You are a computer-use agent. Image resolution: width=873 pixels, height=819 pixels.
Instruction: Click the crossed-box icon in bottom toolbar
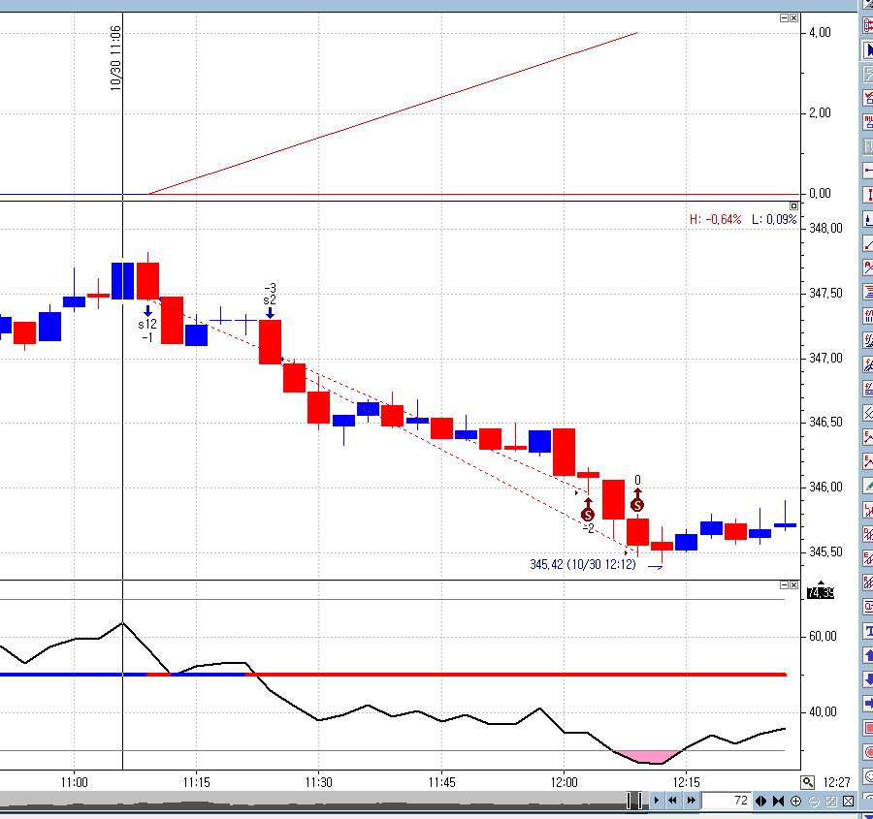pyautogui.click(x=849, y=801)
